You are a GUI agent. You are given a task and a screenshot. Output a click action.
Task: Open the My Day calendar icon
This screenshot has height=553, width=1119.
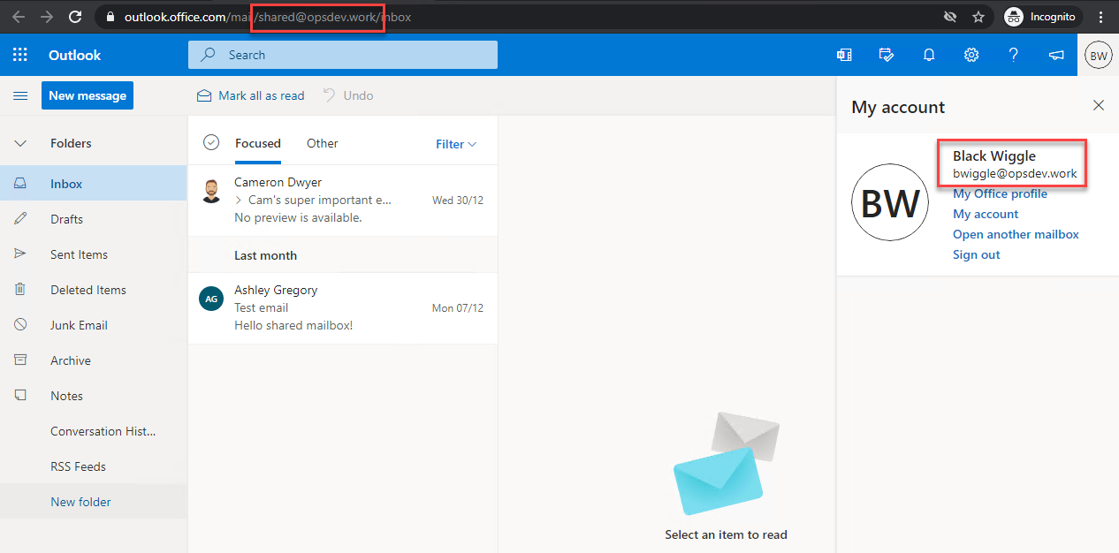click(887, 55)
